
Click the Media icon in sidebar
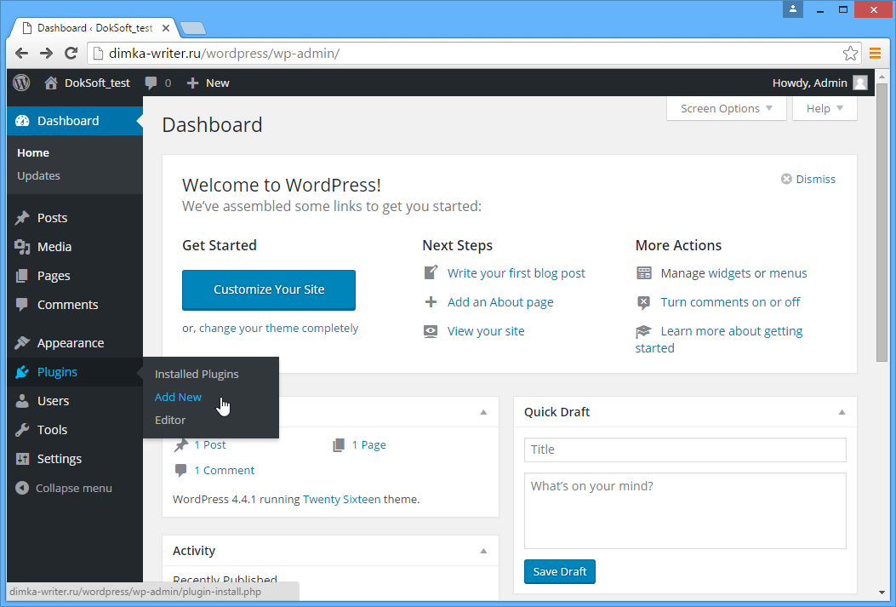22,247
